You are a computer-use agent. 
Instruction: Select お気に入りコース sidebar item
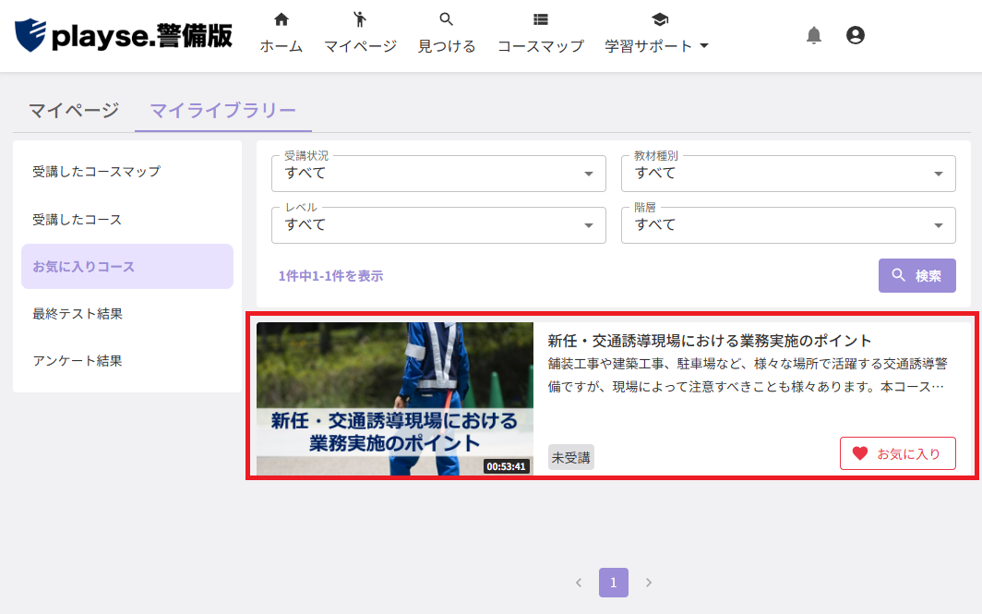pos(127,266)
